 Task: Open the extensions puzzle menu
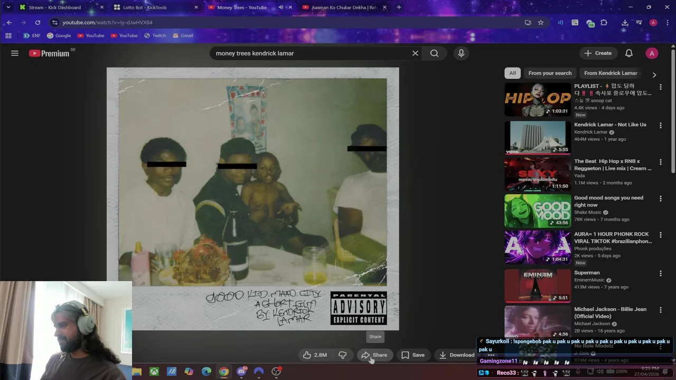(x=604, y=23)
